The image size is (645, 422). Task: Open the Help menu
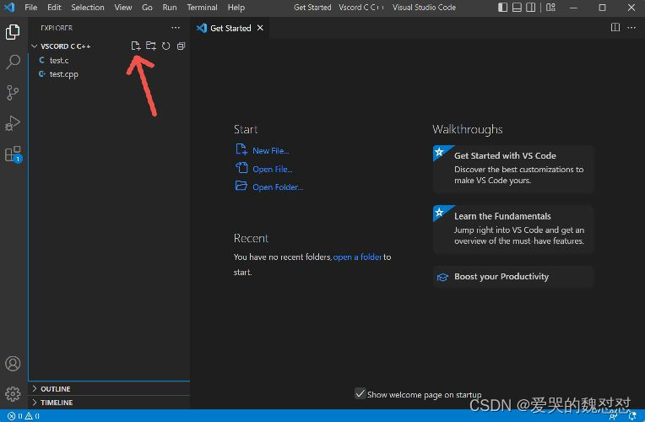[236, 8]
